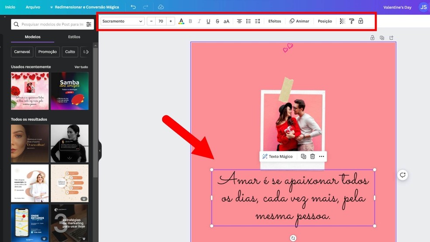Screen dimensions: 430x242
Task: Open the transparency checkerboard icon
Action: tap(343, 21)
